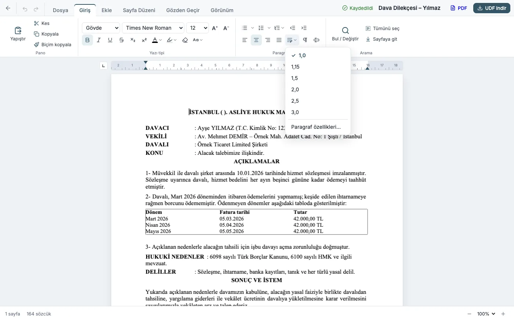Switch to the Görünüm tab
Image resolution: width=514 pixels, height=321 pixels.
[222, 10]
